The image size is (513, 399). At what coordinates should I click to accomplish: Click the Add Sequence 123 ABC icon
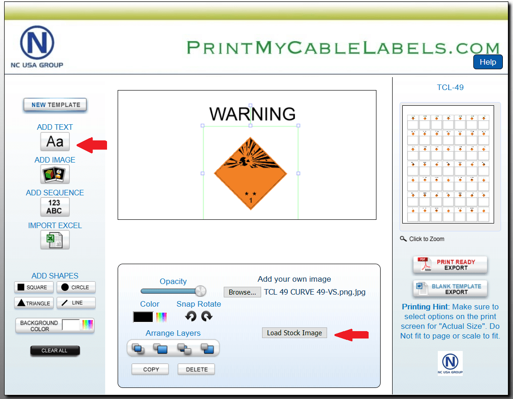55,207
